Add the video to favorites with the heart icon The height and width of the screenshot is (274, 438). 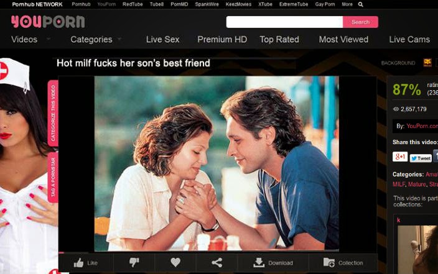pos(175,262)
